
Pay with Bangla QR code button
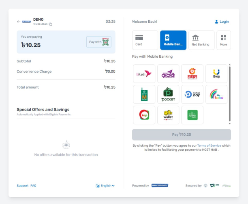click(x=99, y=42)
